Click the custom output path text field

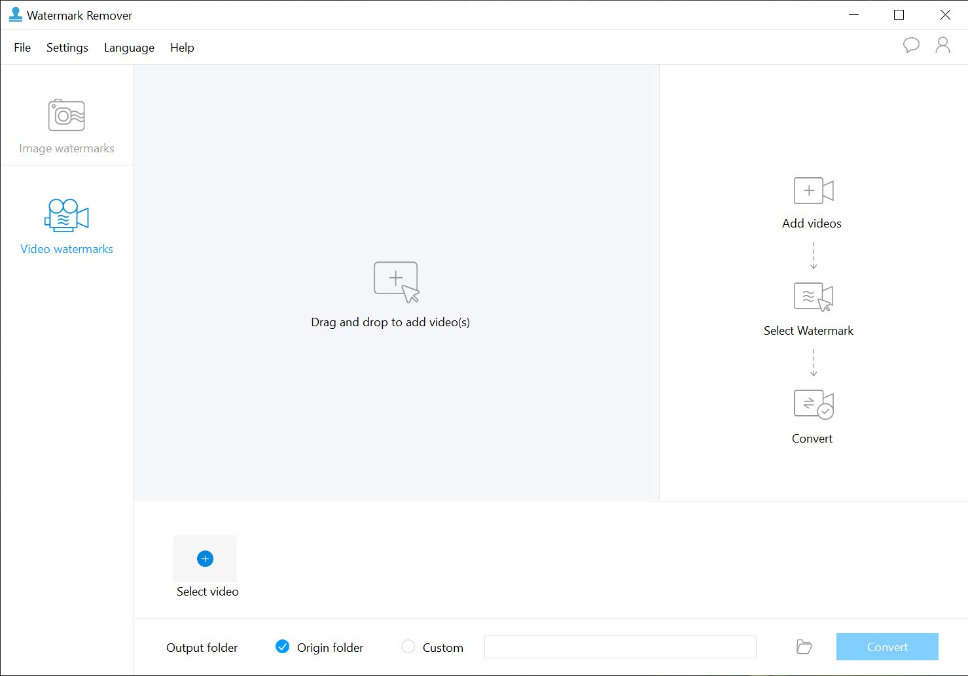(620, 647)
